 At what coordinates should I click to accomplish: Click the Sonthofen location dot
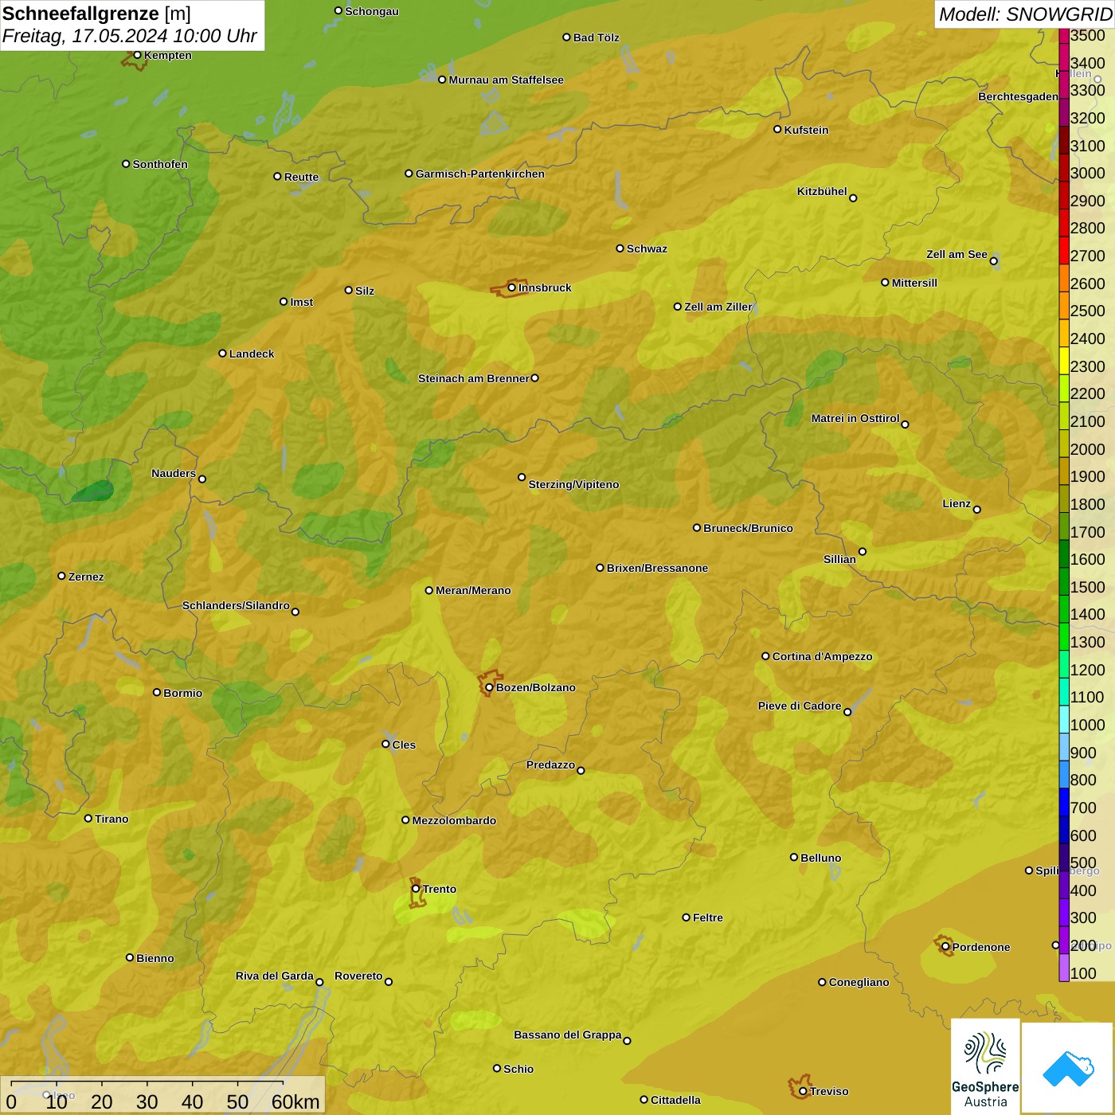[x=126, y=163]
